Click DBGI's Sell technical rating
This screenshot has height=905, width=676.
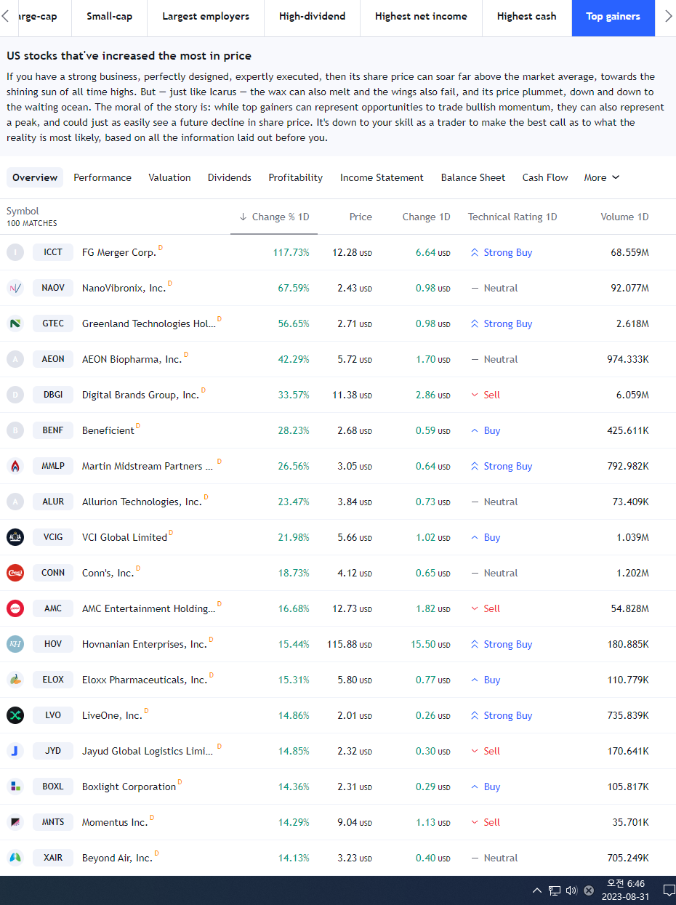[x=486, y=395]
